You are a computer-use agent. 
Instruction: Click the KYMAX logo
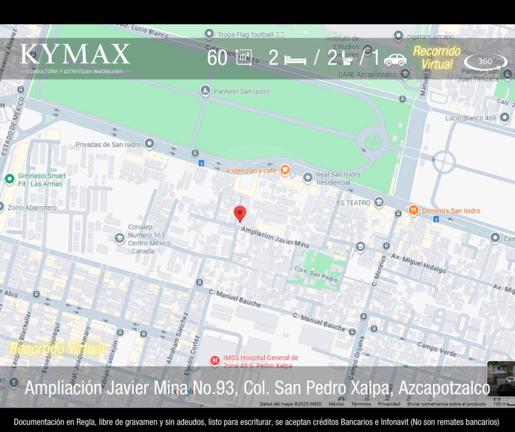point(75,59)
